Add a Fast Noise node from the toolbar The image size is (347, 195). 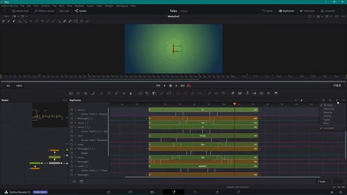coord(78,93)
